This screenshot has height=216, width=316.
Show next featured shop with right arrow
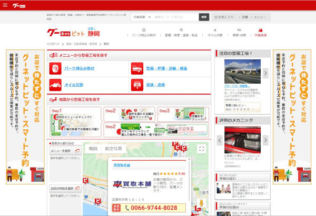(x=266, y=74)
